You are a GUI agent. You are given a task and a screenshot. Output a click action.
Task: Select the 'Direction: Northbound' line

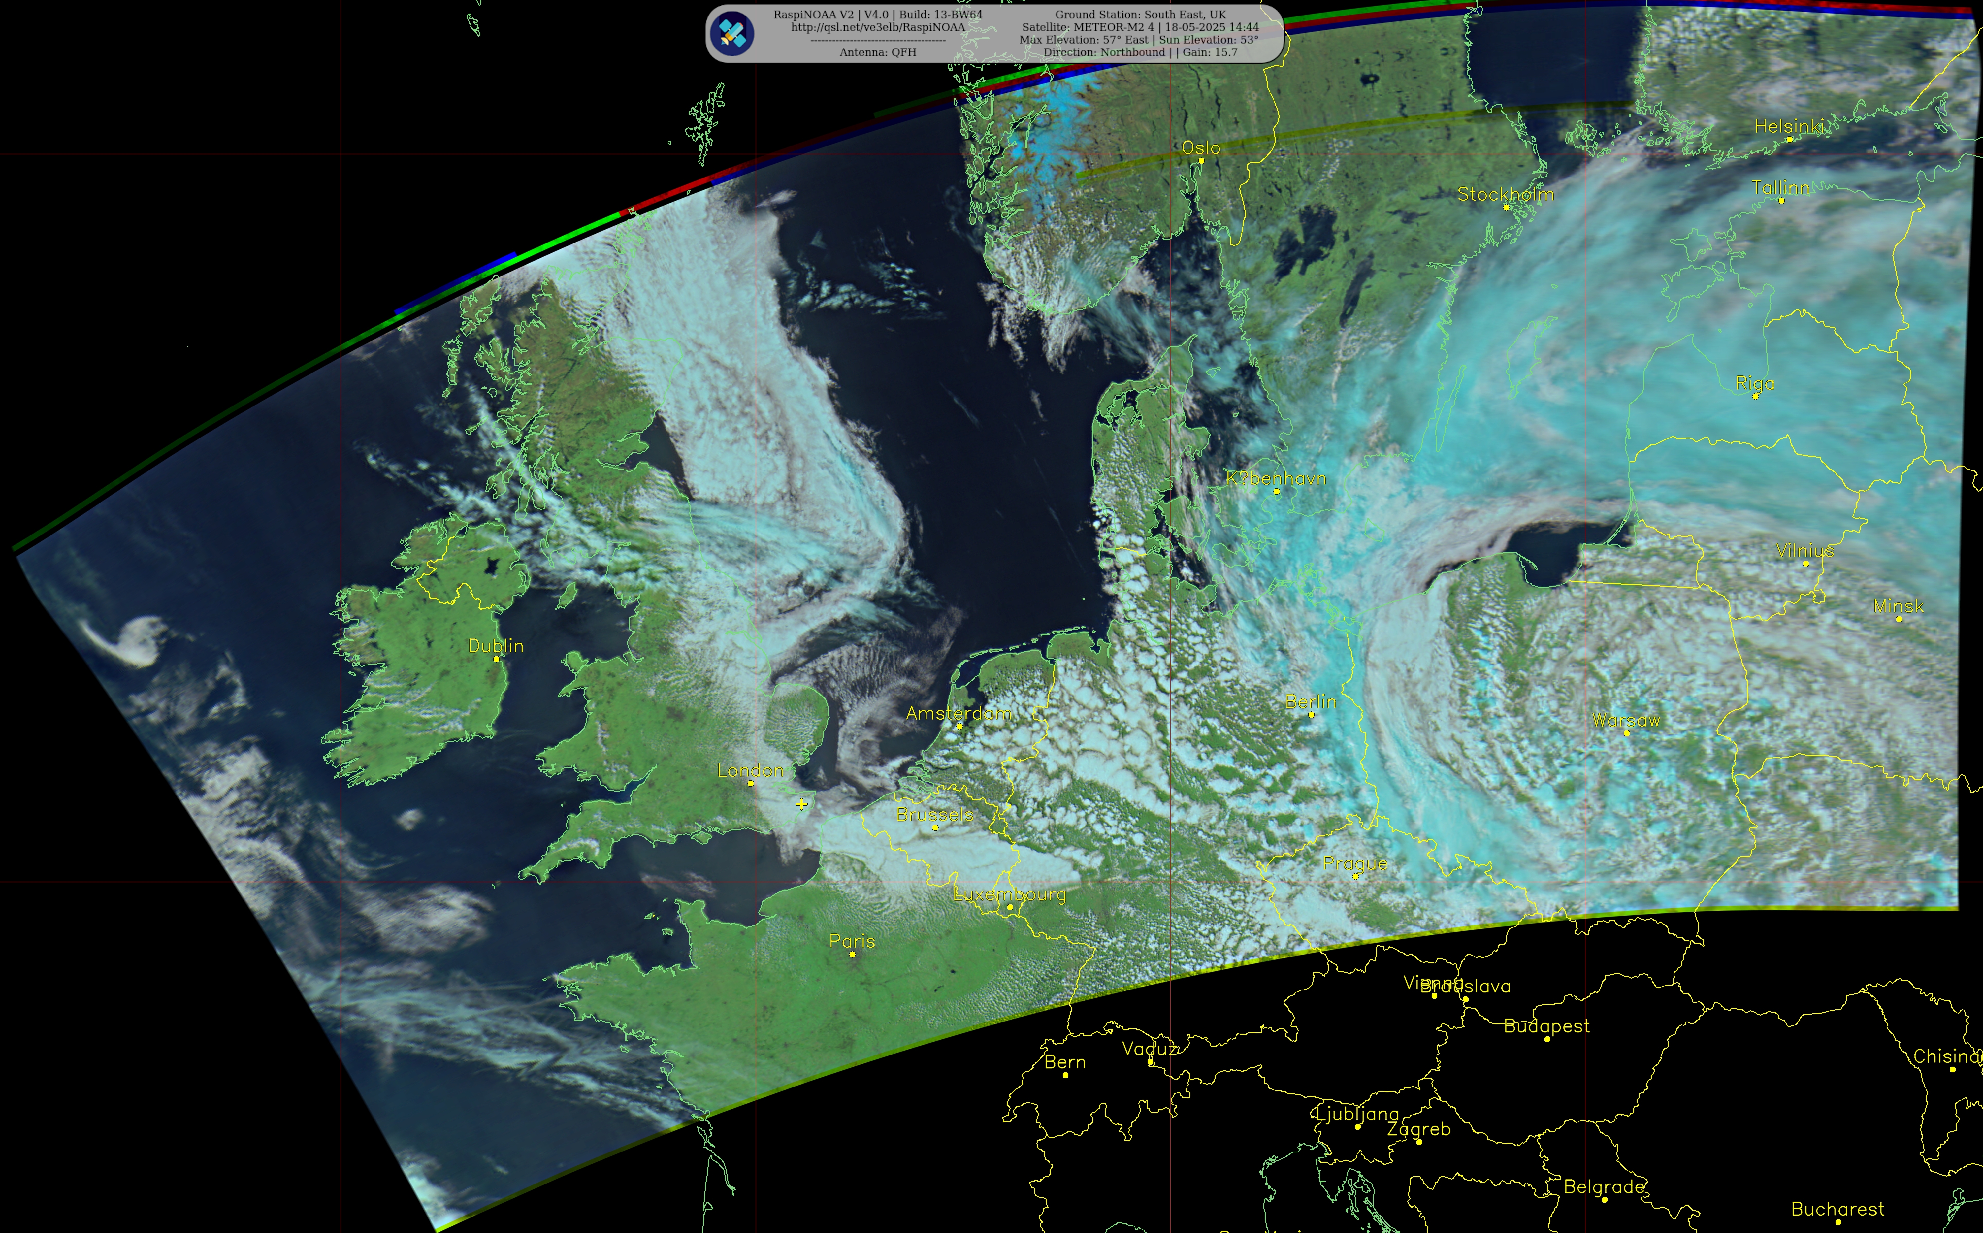click(x=1141, y=52)
